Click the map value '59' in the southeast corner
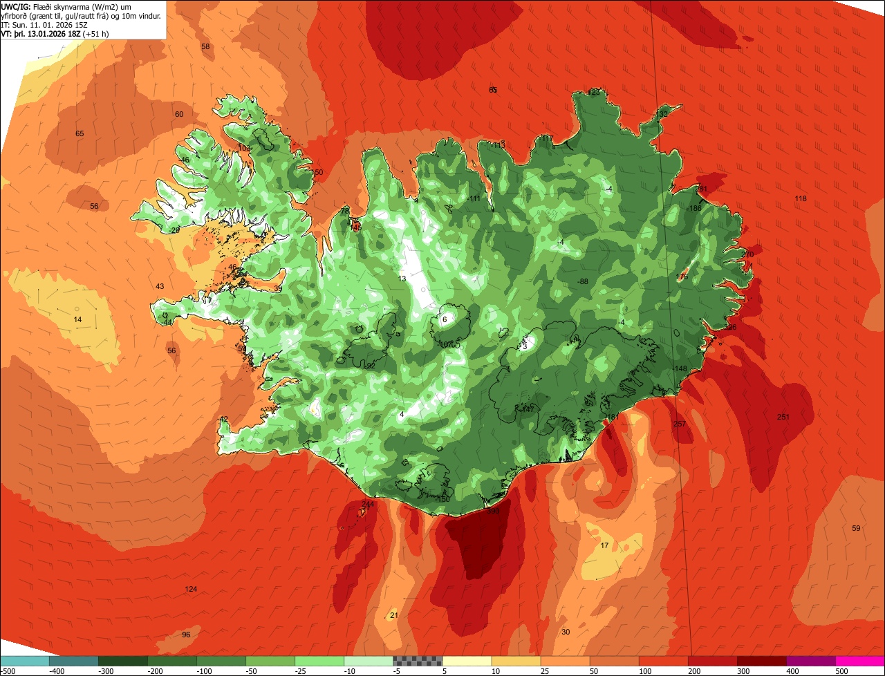This screenshot has height=676, width=885. click(856, 529)
